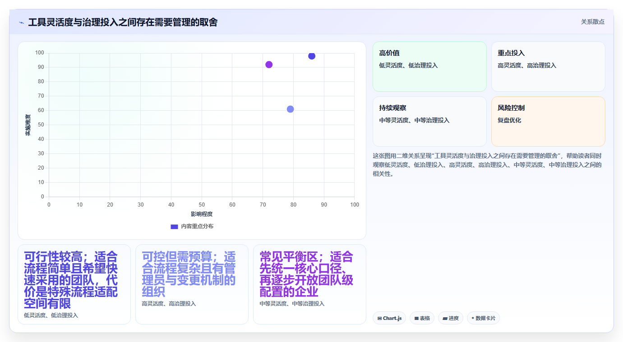Click the 影响程度 x-axis title
The width and height of the screenshot is (623, 342).
coord(202,214)
